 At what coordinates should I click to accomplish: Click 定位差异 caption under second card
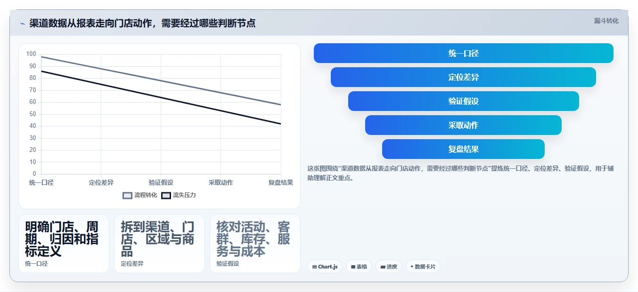132,264
